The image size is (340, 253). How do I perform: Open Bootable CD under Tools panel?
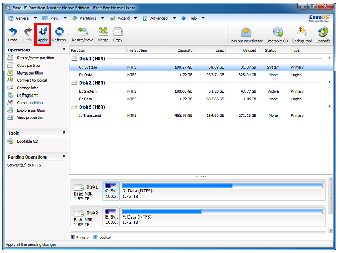(23, 141)
